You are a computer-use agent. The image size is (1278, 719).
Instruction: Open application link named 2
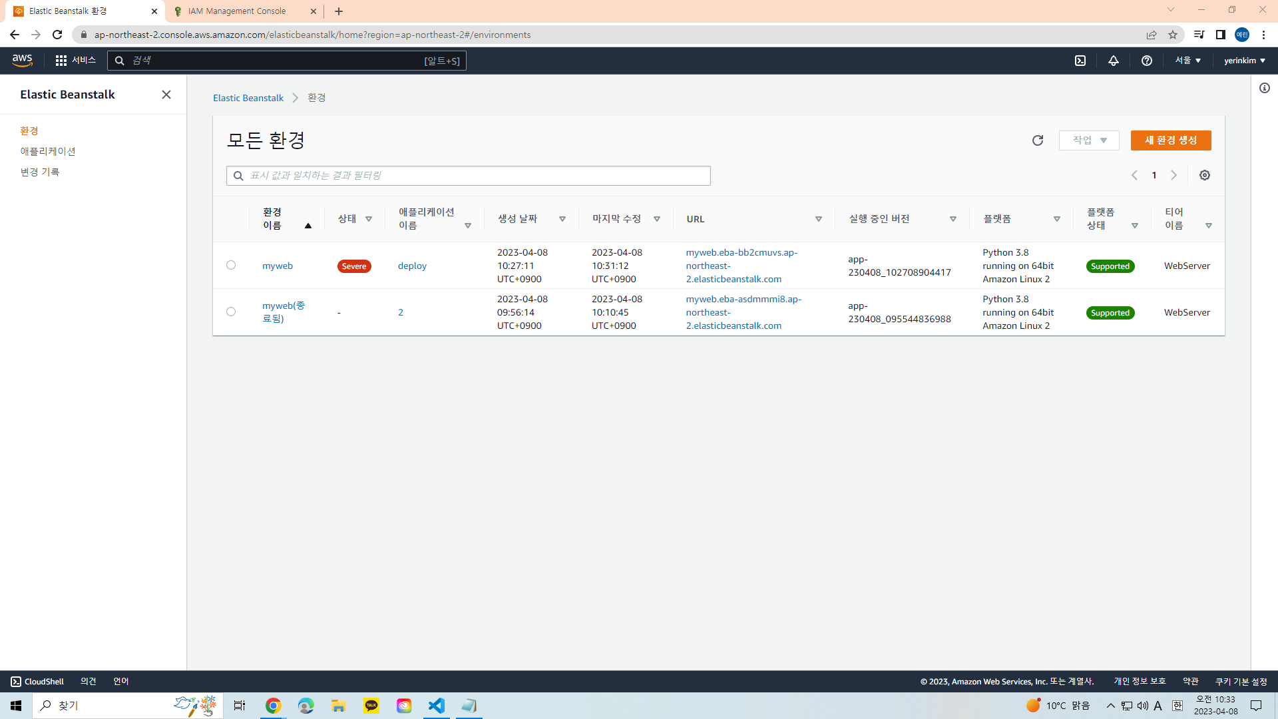tap(401, 312)
